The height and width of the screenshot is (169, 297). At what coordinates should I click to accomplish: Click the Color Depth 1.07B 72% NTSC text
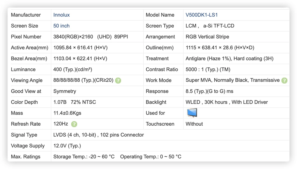[75, 102]
